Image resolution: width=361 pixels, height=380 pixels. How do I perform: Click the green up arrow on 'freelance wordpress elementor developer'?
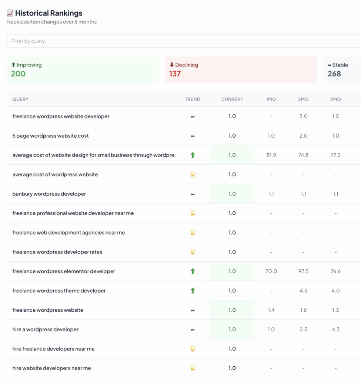193,271
